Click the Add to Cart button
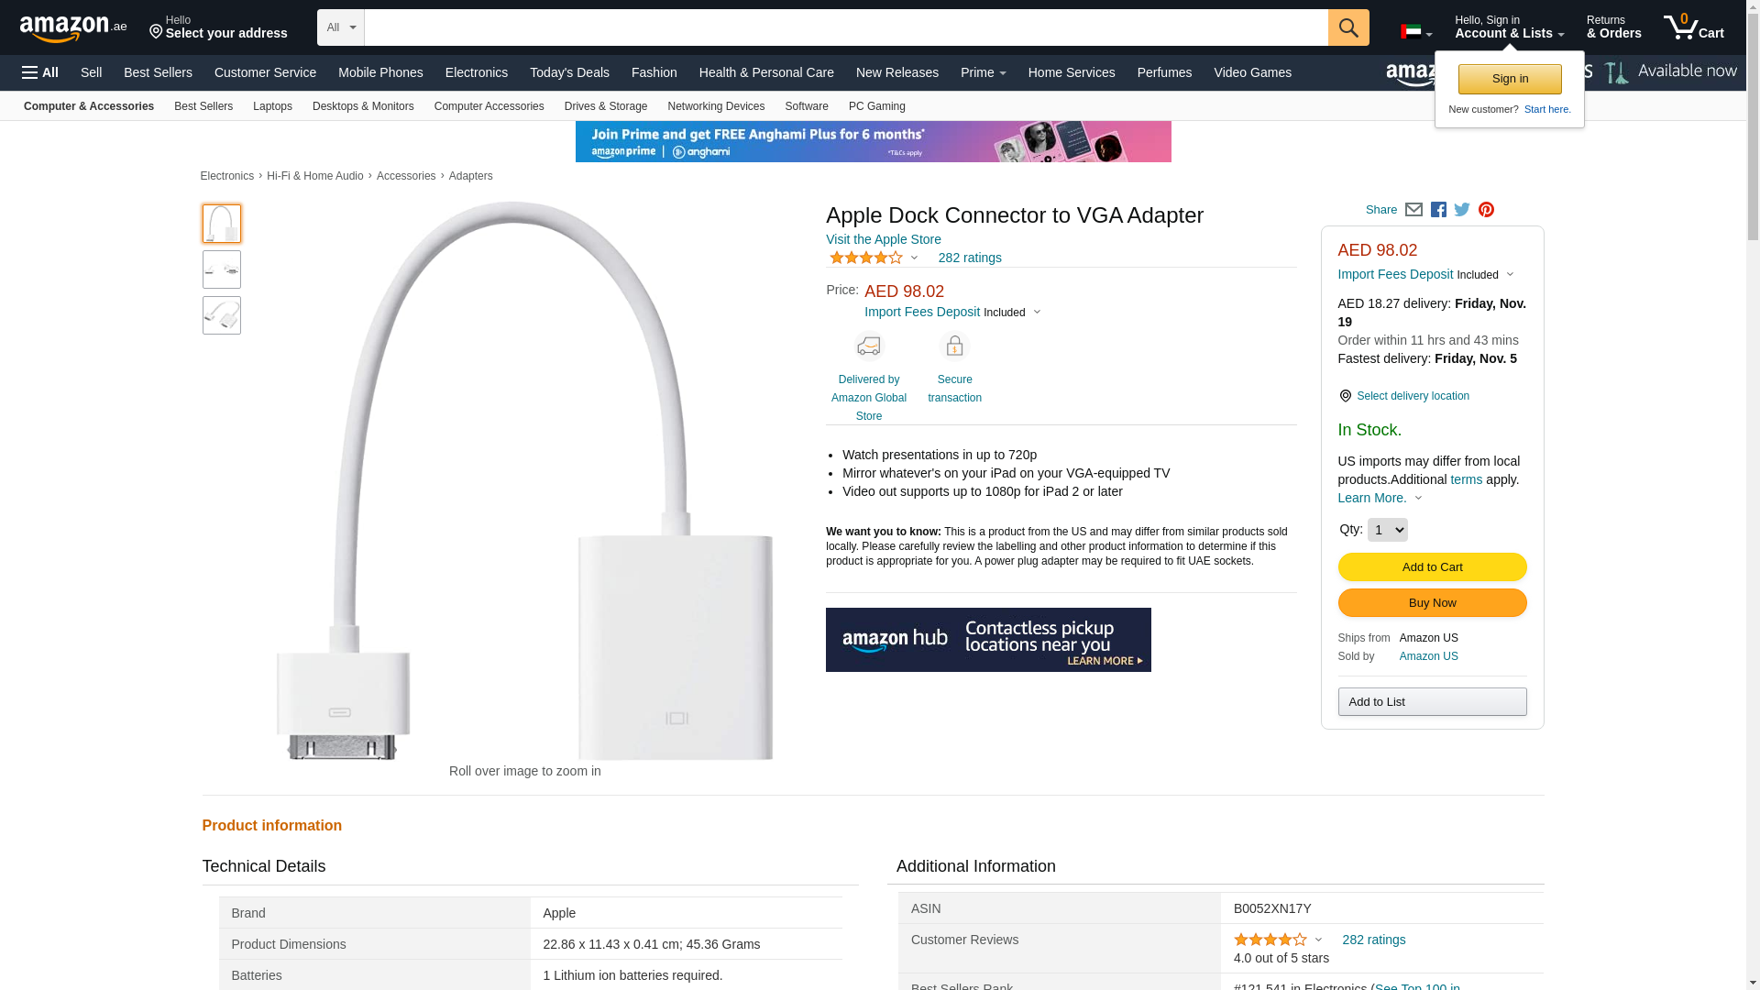Image resolution: width=1760 pixels, height=990 pixels. [x=1432, y=567]
